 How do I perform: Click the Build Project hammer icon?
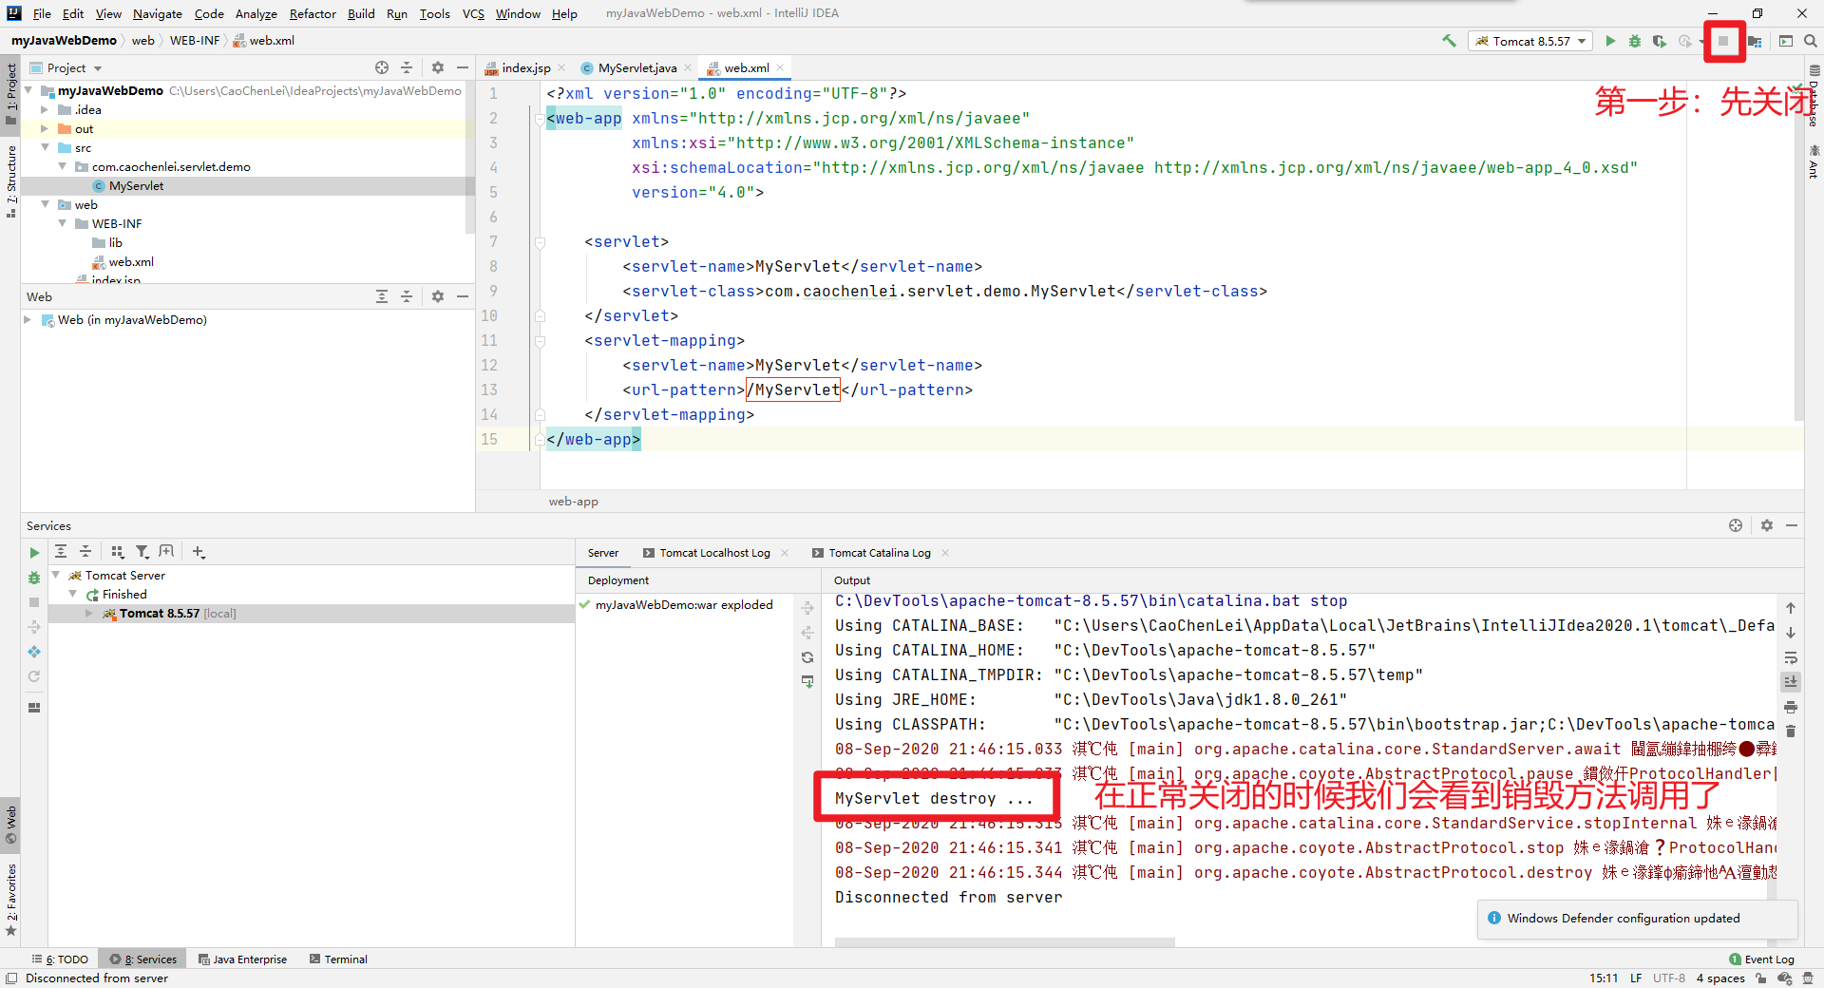[1449, 41]
